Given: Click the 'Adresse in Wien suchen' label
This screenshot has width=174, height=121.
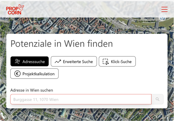Looking at the screenshot, I should [32, 90].
